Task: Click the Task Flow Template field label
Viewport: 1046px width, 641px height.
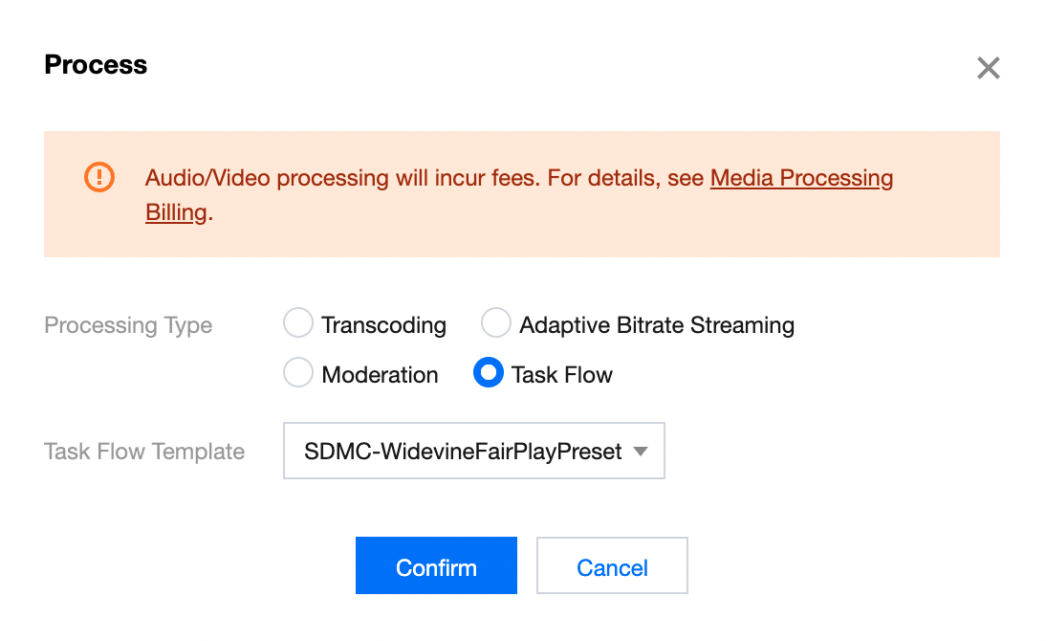Action: (x=144, y=452)
